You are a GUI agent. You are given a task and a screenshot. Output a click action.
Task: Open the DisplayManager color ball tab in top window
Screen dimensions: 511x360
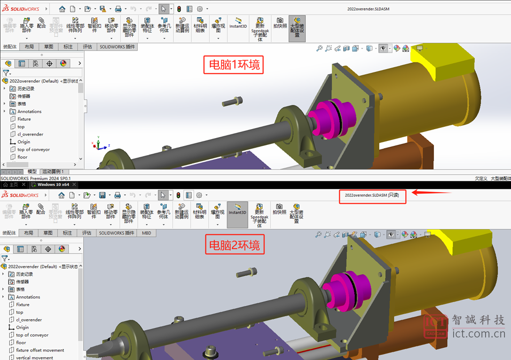pos(63,63)
